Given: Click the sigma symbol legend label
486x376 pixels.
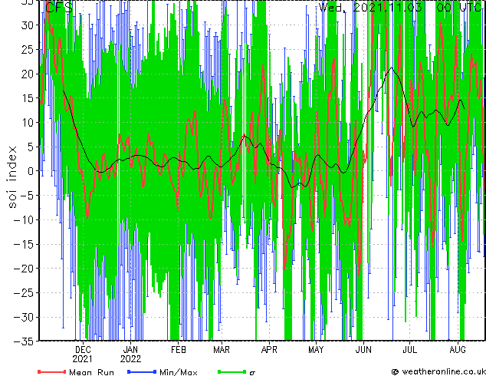Looking at the screenshot, I should click(252, 373).
